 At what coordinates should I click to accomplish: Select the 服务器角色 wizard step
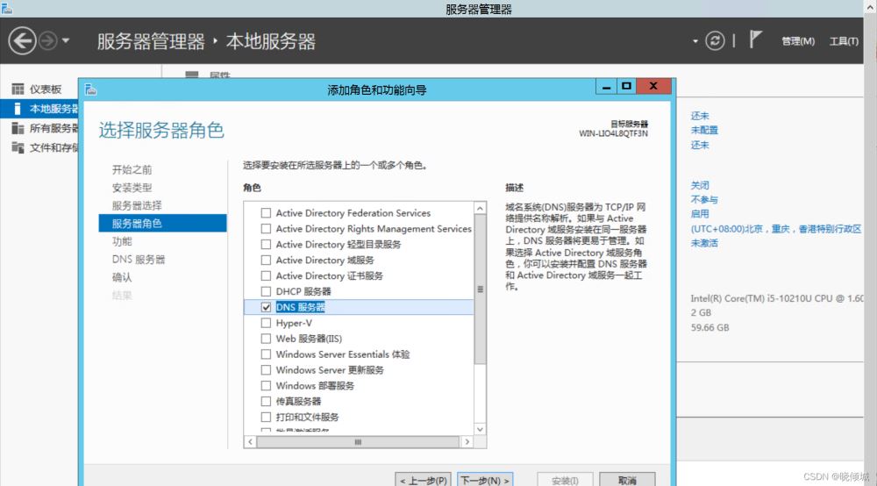pyautogui.click(x=163, y=223)
